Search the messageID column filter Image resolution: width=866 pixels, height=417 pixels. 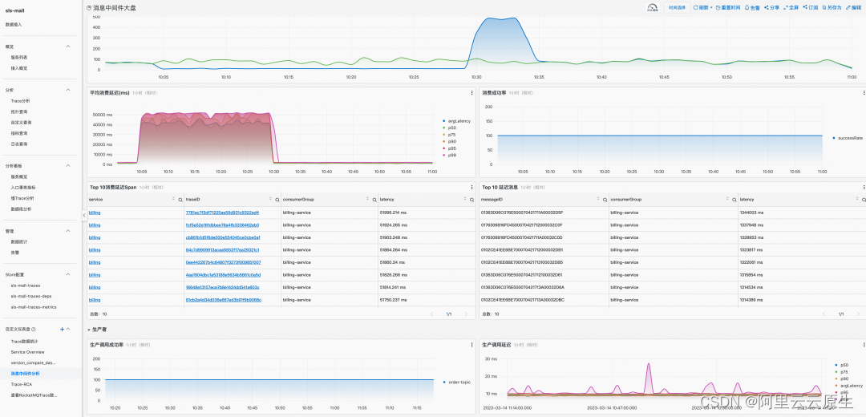pyautogui.click(x=605, y=200)
